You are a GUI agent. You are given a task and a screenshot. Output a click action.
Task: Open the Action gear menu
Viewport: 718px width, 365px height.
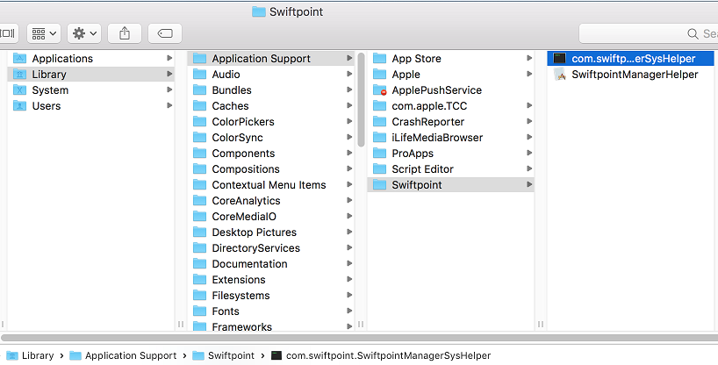point(84,33)
